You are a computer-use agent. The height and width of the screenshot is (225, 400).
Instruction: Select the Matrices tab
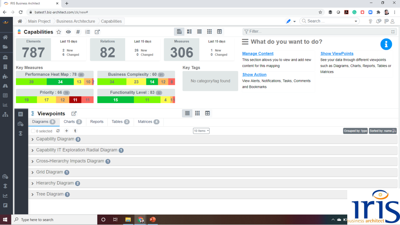coord(149,122)
